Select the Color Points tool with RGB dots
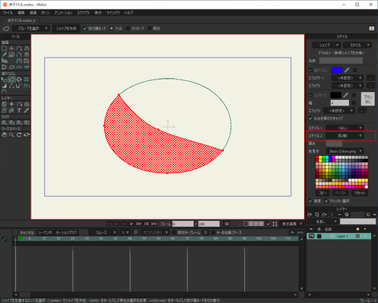The image size is (378, 303). [x=4, y=92]
